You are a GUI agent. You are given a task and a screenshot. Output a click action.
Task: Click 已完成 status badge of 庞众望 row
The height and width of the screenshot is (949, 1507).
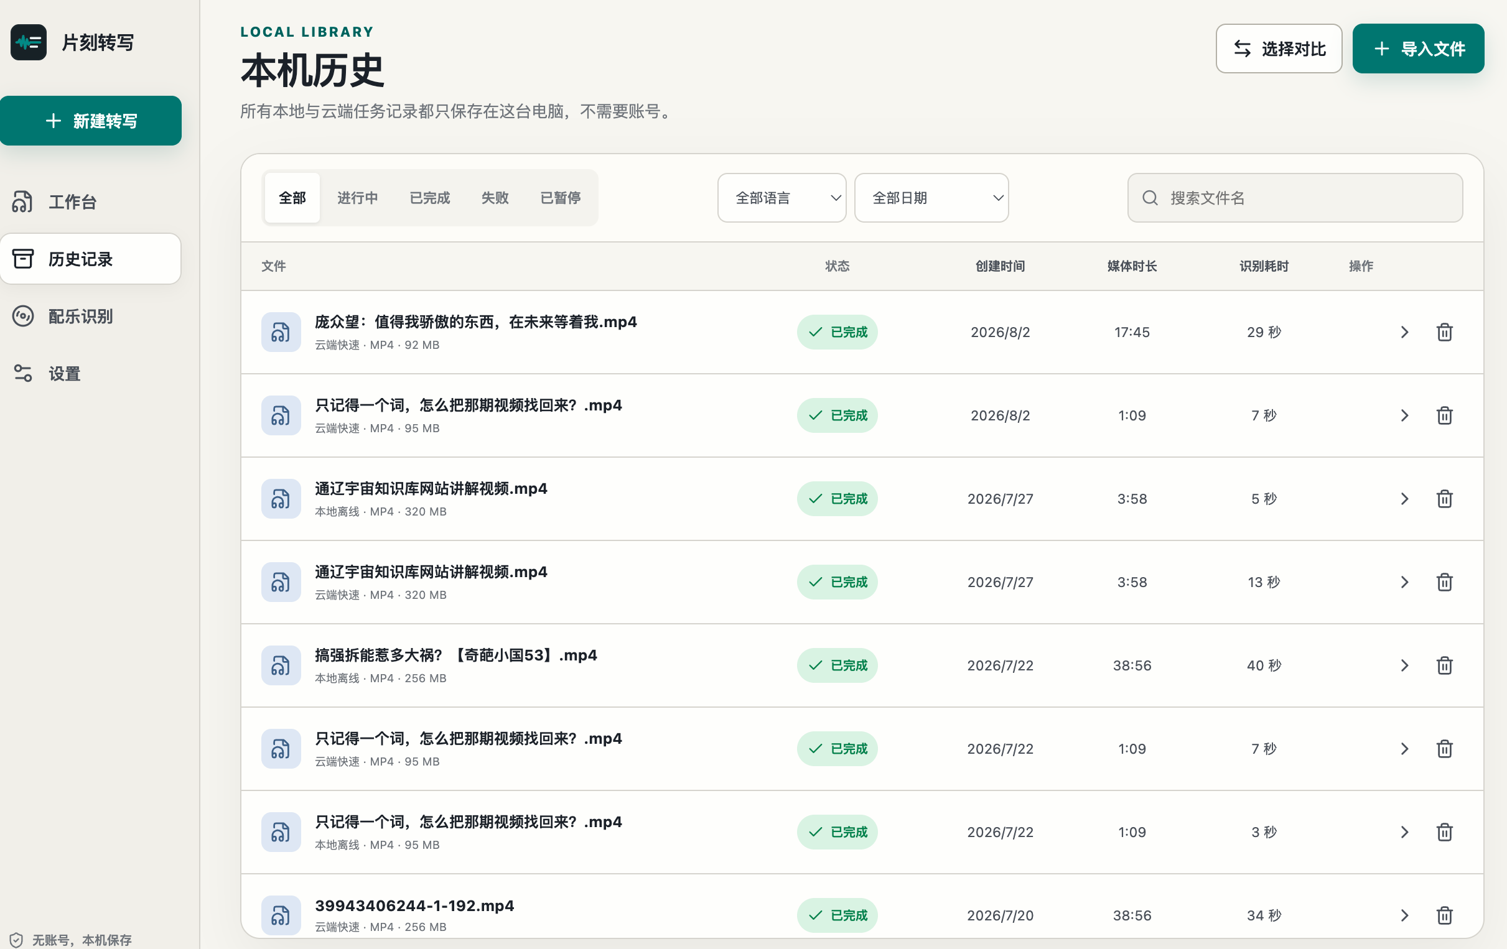point(837,332)
